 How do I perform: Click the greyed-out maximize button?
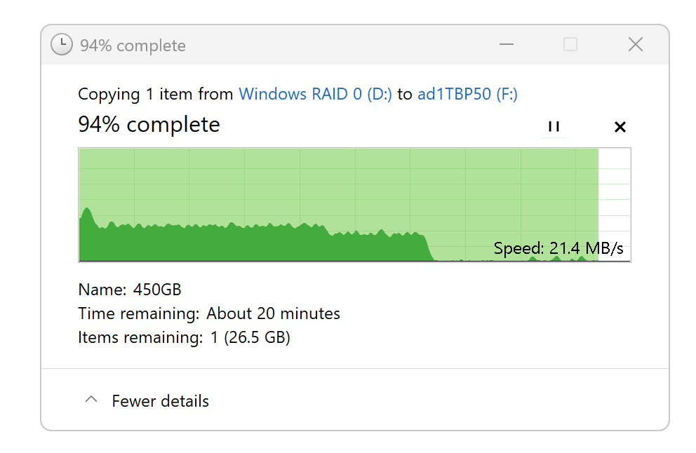click(570, 45)
